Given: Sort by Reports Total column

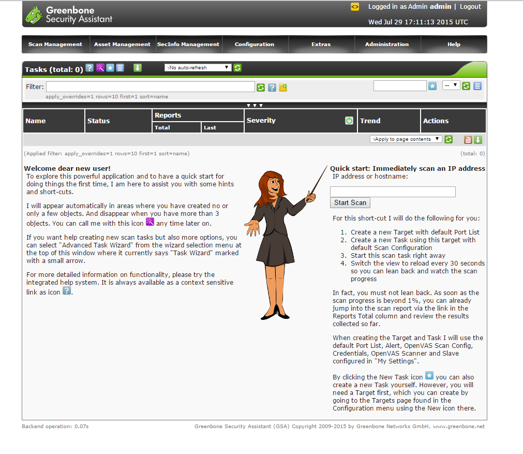Looking at the screenshot, I should (162, 127).
